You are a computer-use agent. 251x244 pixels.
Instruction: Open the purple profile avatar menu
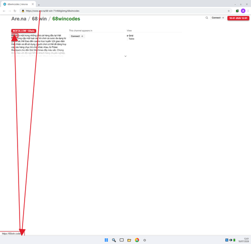point(243,11)
